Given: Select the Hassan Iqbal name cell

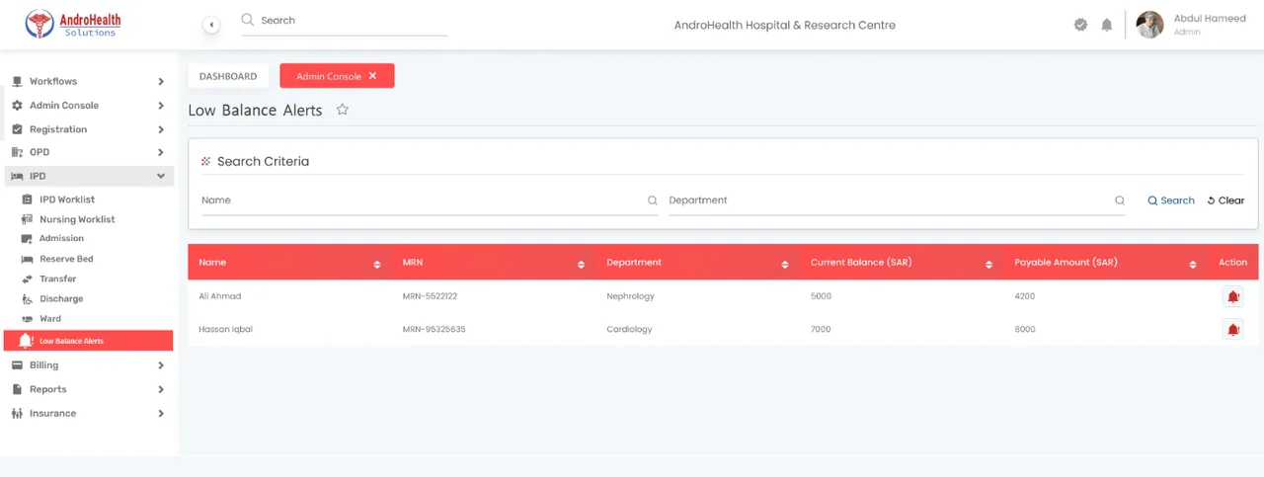Looking at the screenshot, I should click(225, 329).
